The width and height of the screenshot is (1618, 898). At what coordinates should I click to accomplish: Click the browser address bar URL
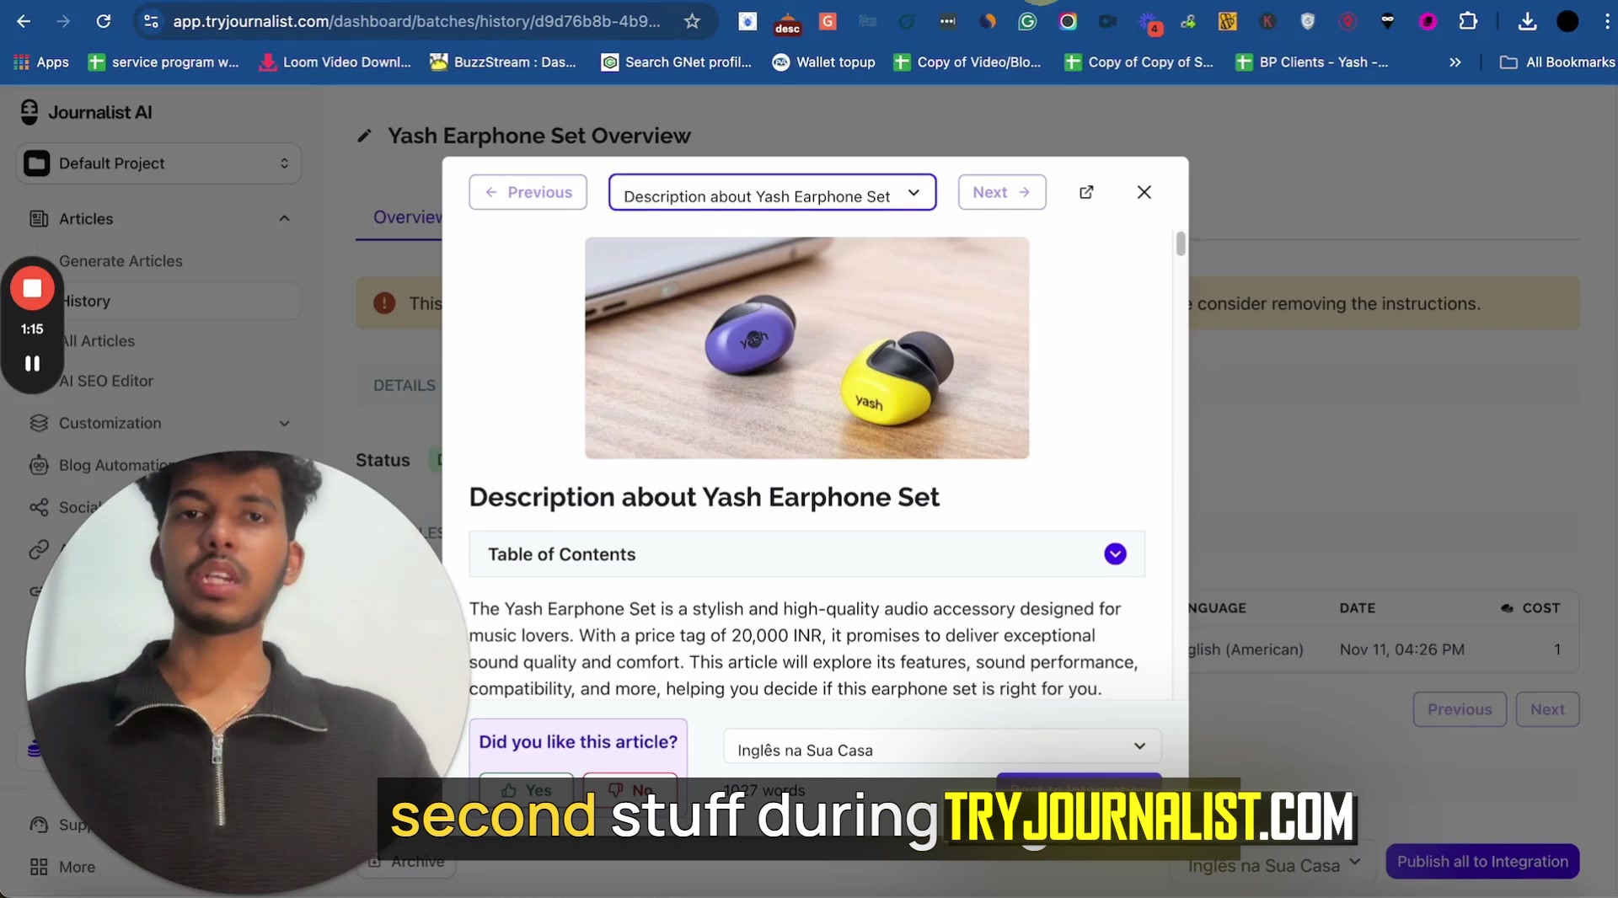(416, 21)
